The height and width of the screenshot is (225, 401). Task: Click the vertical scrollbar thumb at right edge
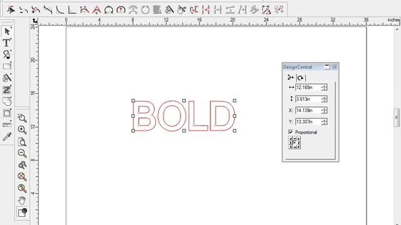(397, 117)
